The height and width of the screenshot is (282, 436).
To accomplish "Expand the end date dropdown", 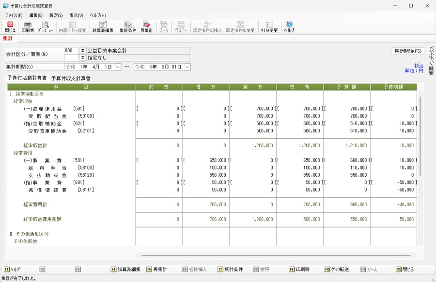I will click(x=187, y=67).
